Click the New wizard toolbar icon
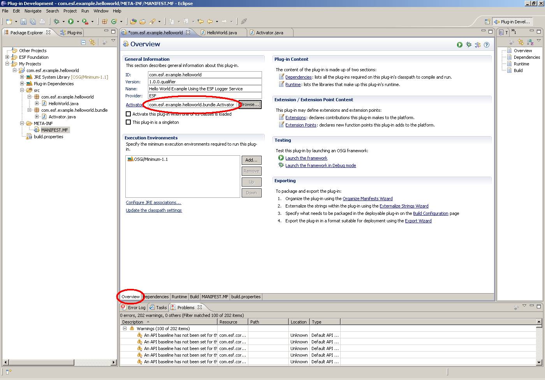The height and width of the screenshot is (380, 545). [x=9, y=21]
